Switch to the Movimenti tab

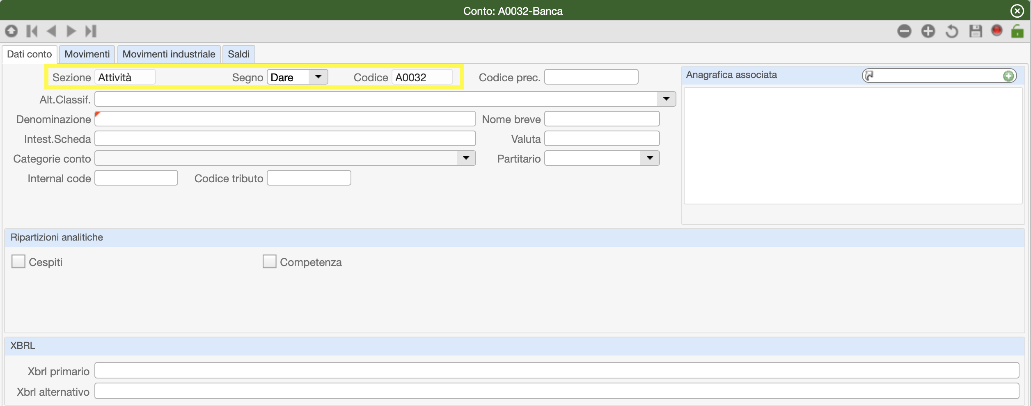click(x=87, y=54)
